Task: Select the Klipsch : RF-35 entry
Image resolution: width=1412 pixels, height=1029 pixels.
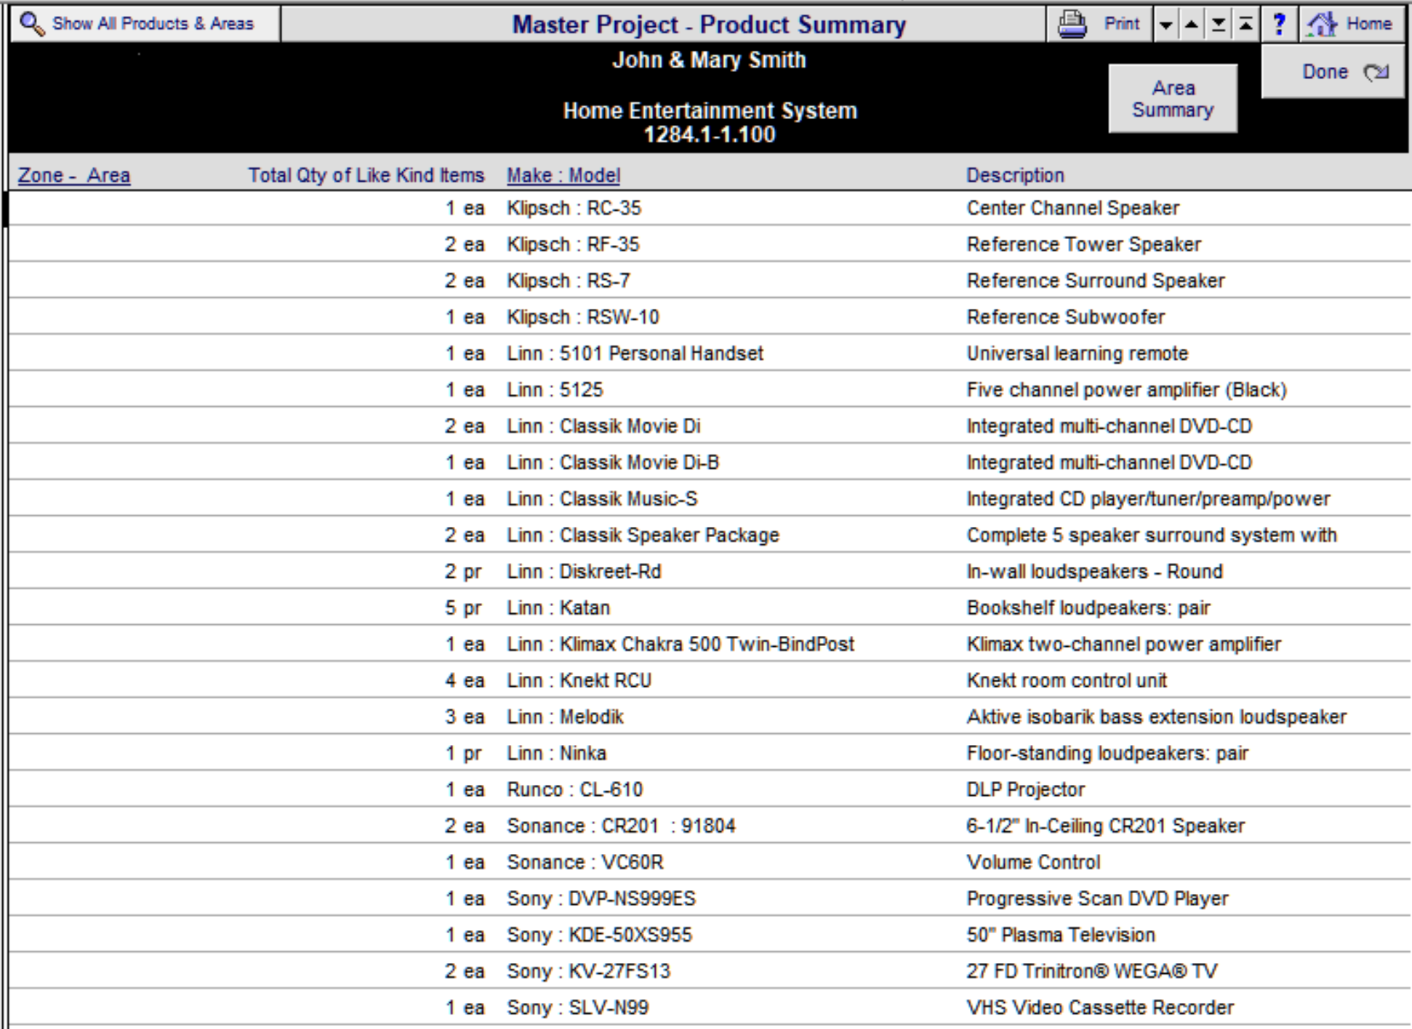Action: tap(573, 244)
